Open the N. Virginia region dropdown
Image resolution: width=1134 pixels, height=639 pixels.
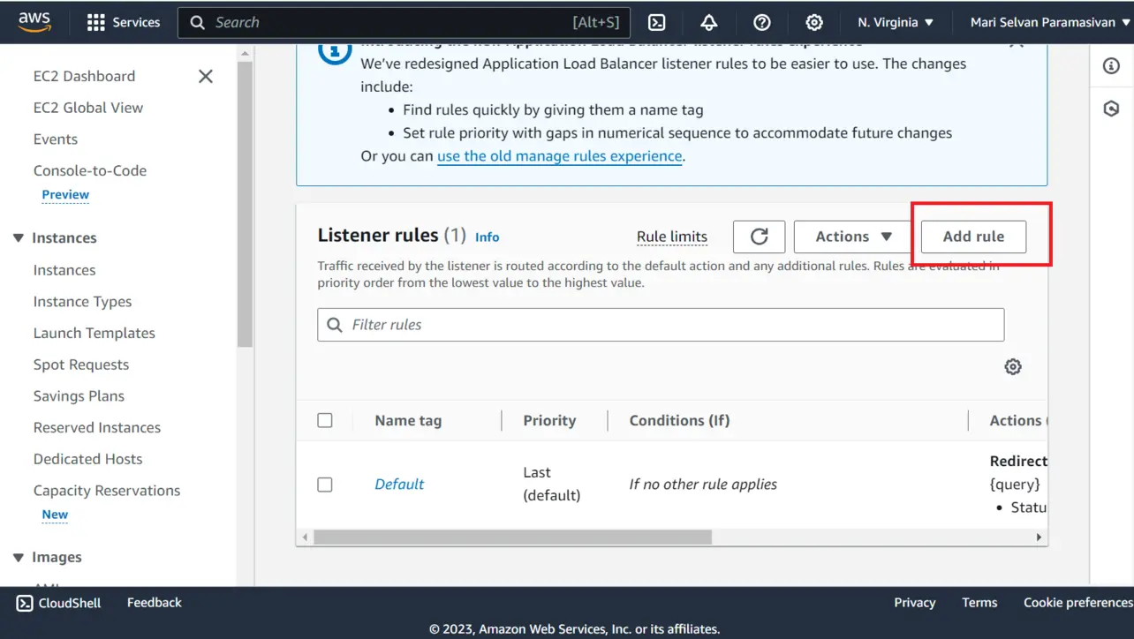[896, 22]
